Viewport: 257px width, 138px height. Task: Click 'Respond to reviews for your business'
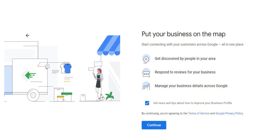185,72
